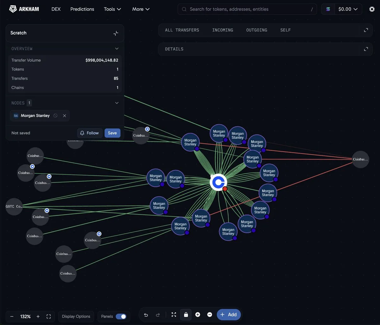380x325 pixels.
Task: Click the fullscreen icon next to zoom percentage
Action: [49, 316]
